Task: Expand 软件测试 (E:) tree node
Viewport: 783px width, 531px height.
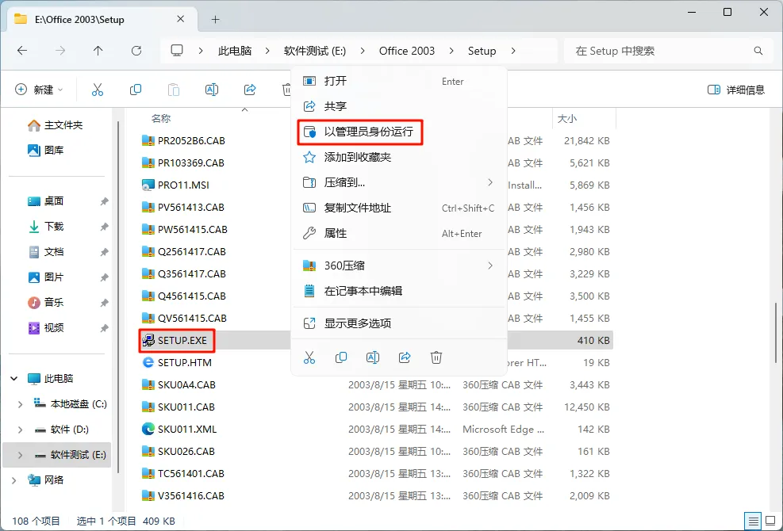Action: (x=20, y=455)
